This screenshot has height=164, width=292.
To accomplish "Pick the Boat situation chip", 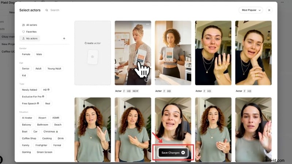I will [24, 132].
